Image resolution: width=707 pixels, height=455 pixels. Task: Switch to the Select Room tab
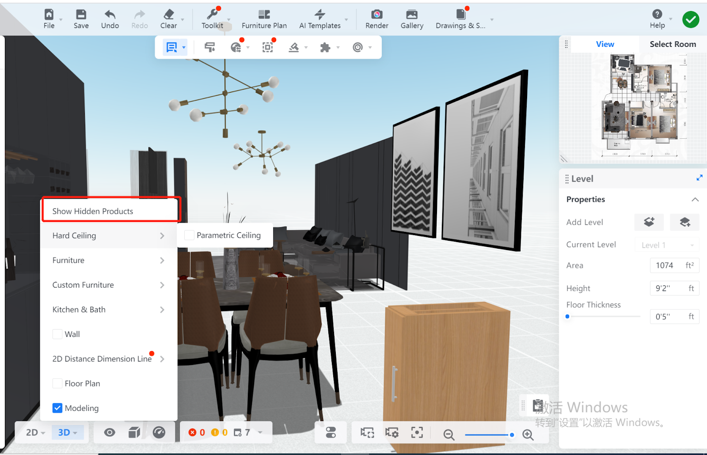click(x=672, y=44)
